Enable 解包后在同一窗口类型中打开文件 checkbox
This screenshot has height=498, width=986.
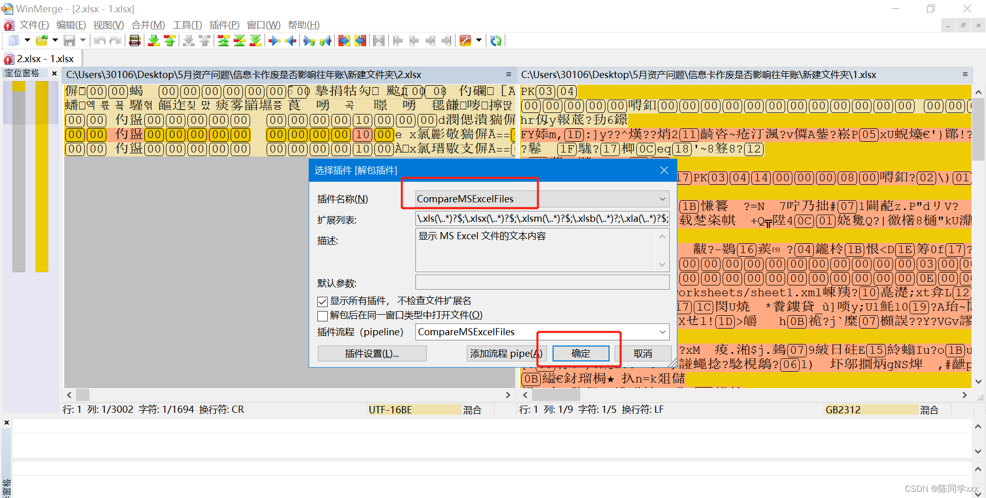coord(323,316)
